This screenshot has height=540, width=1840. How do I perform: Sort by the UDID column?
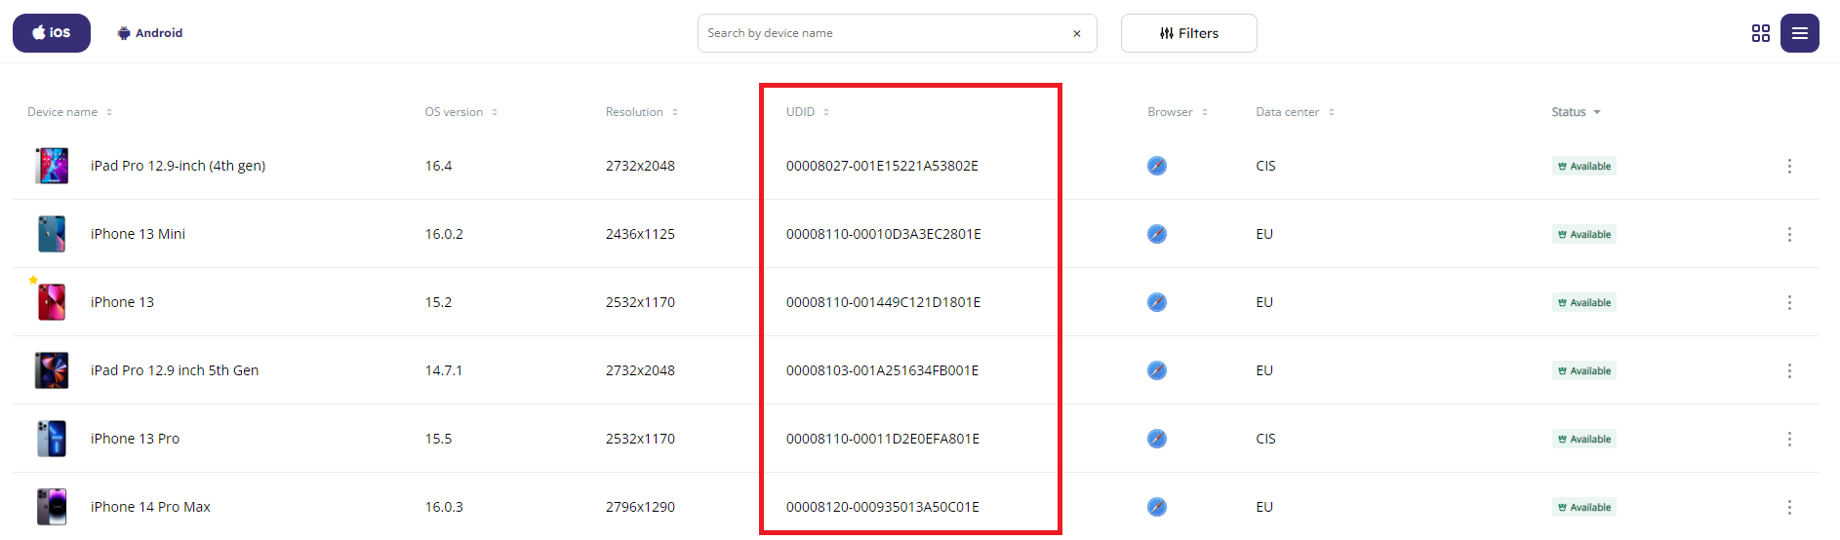tap(808, 112)
